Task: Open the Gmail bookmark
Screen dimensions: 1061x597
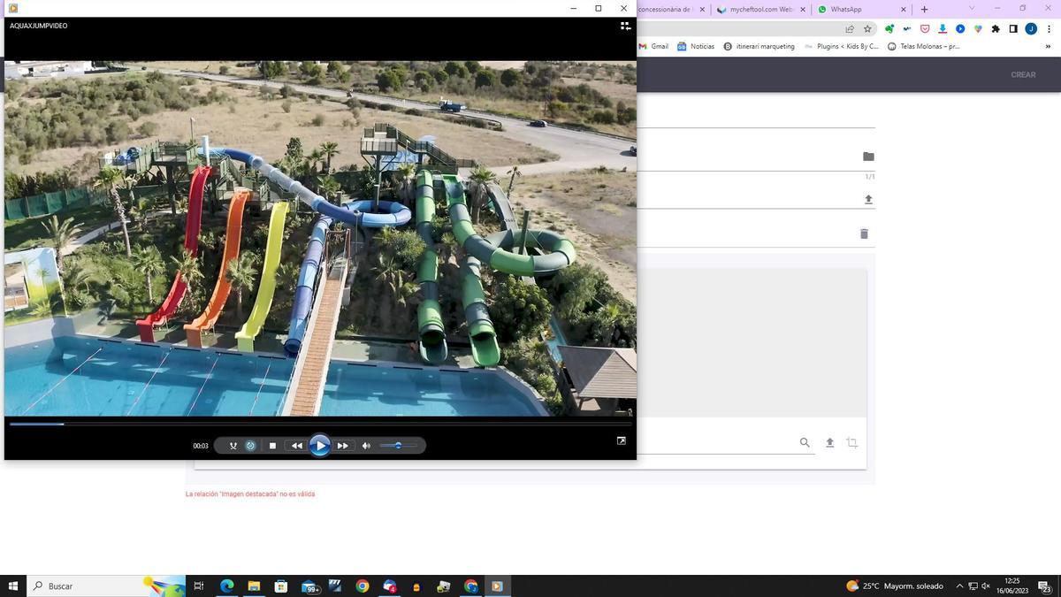Action: [653, 46]
